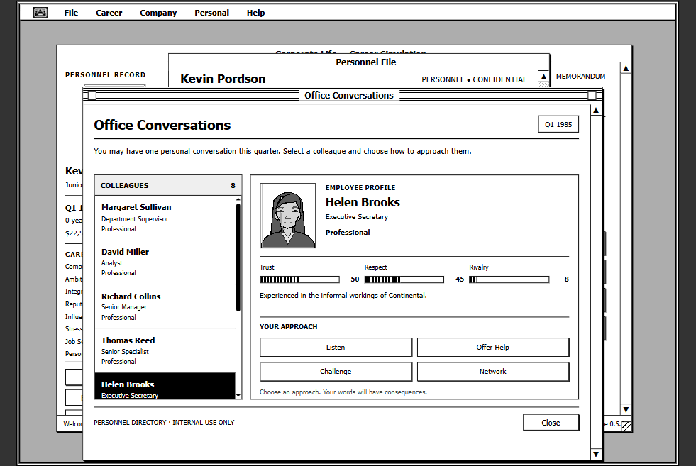
Task: Click the COLLEAGUES list header
Action: (168, 186)
